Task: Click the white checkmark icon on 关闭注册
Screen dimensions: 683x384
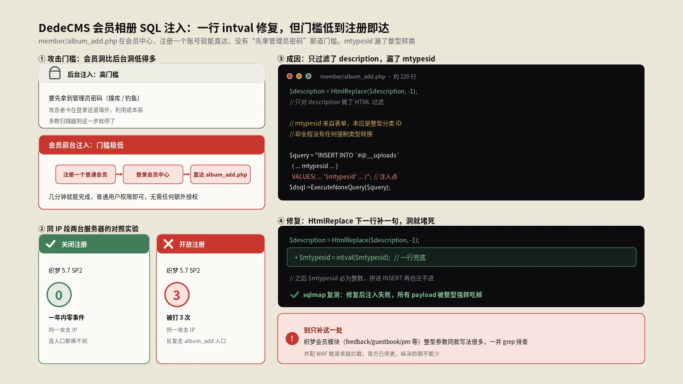Action: pyautogui.click(x=51, y=244)
